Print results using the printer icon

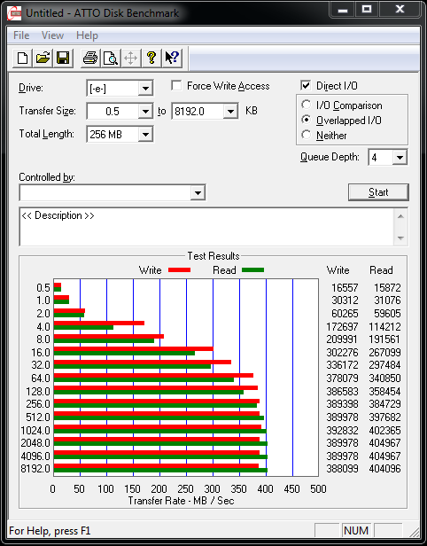pos(90,58)
